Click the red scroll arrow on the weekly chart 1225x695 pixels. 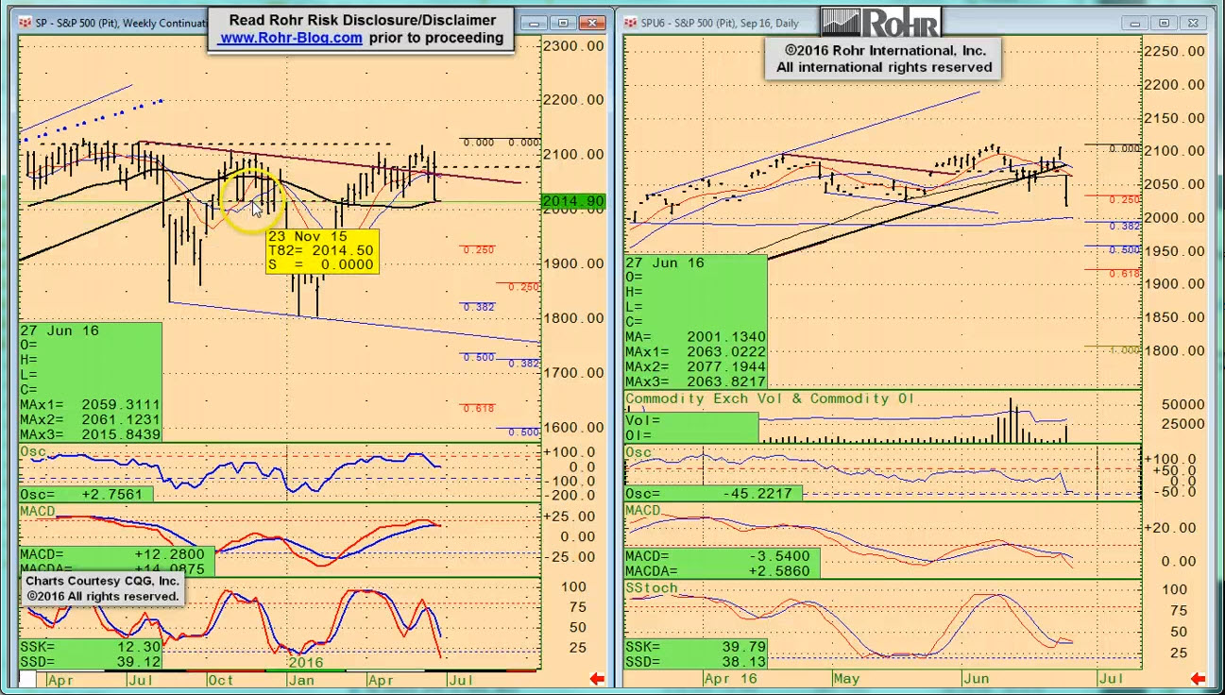click(596, 678)
